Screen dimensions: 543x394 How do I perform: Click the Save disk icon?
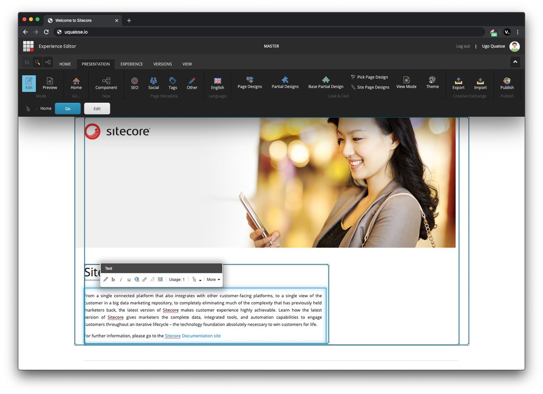point(27,62)
